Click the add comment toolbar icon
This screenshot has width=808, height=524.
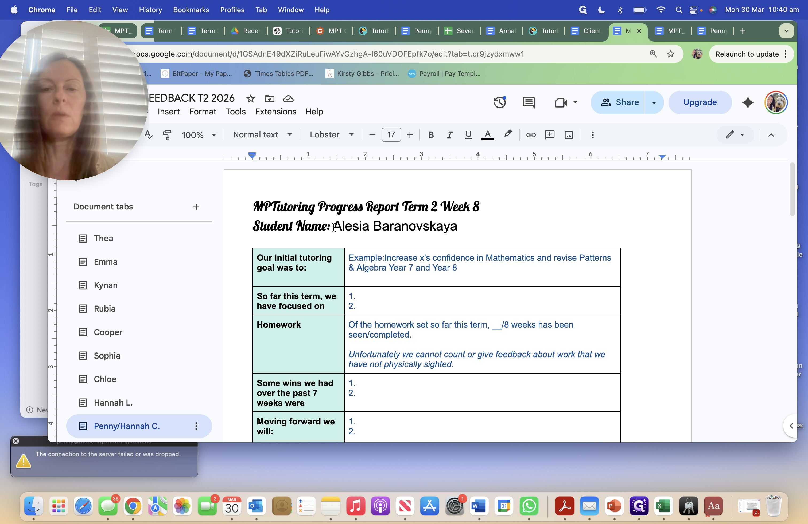click(x=550, y=135)
